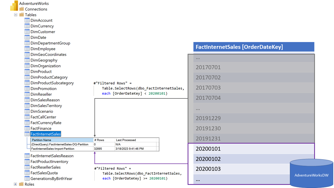Click the 20170702 date key row

[x=254, y=78]
